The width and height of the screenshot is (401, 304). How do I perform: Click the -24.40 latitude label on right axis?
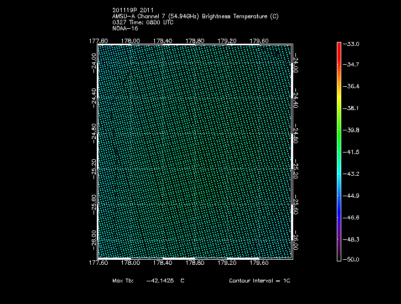click(296, 97)
